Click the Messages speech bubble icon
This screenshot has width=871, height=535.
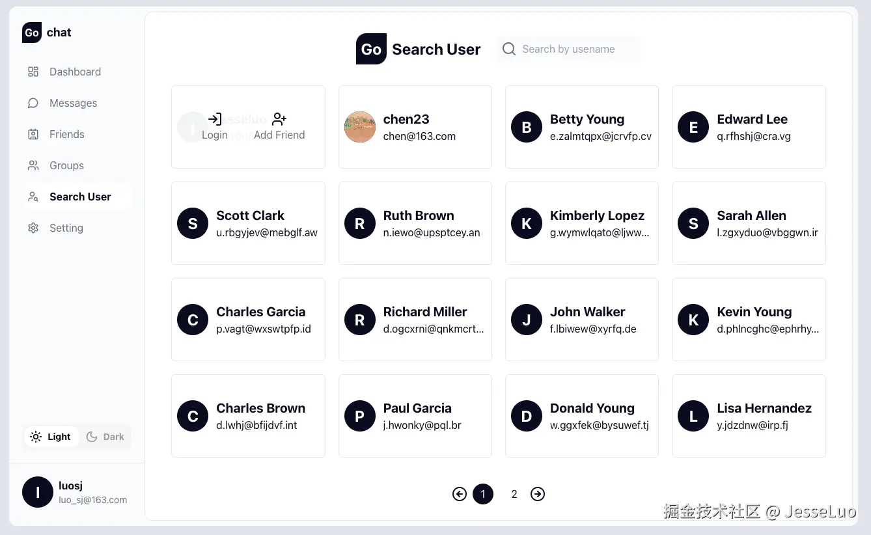[x=33, y=103]
